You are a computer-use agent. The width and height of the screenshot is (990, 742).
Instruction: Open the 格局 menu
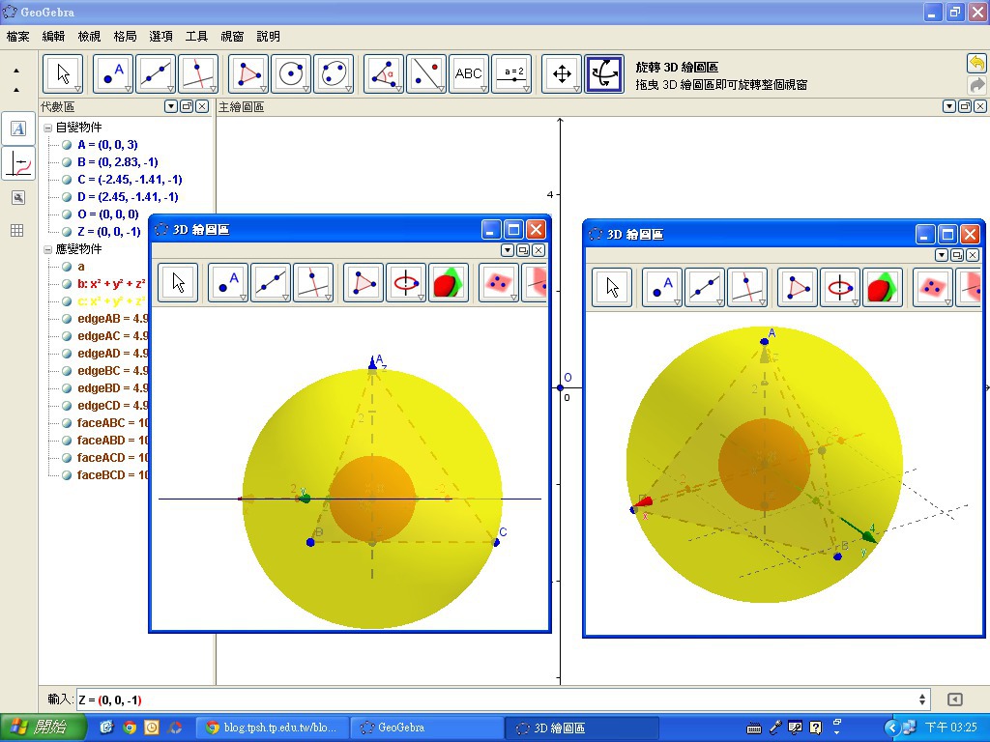(125, 37)
